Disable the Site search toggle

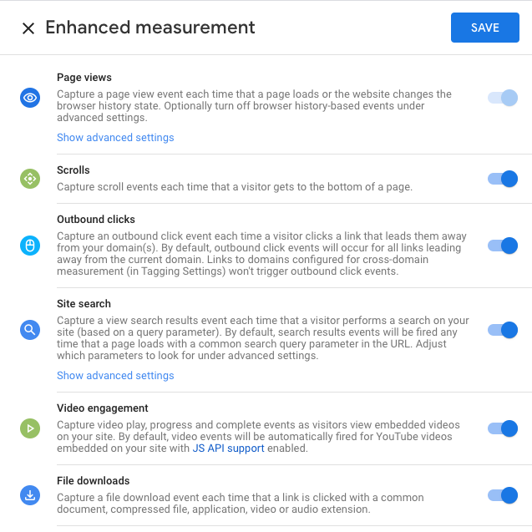pos(503,330)
